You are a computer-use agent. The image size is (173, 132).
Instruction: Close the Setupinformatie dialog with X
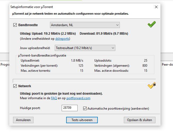click(156, 7)
